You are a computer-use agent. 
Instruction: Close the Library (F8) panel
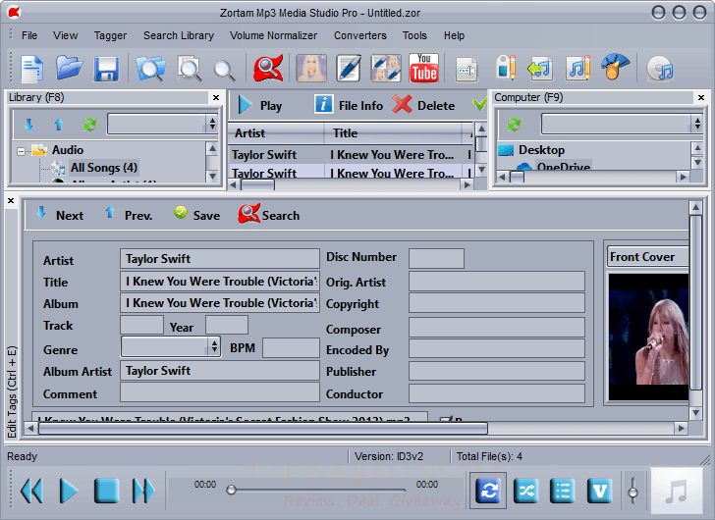point(216,97)
